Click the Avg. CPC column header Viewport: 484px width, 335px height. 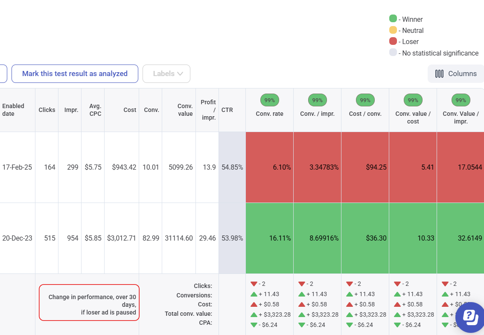(x=95, y=110)
